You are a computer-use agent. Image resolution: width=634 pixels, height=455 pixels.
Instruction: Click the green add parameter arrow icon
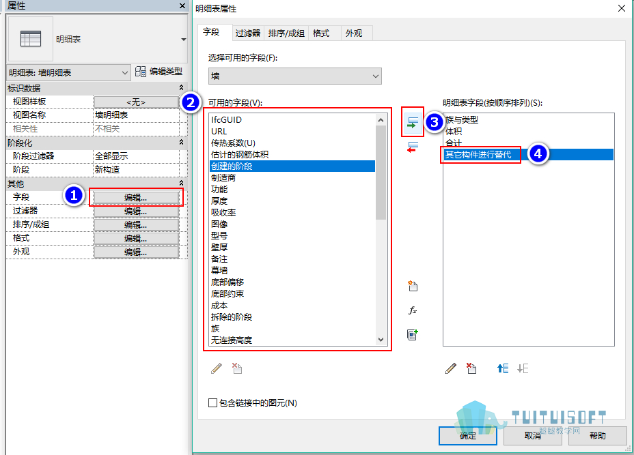click(x=413, y=122)
